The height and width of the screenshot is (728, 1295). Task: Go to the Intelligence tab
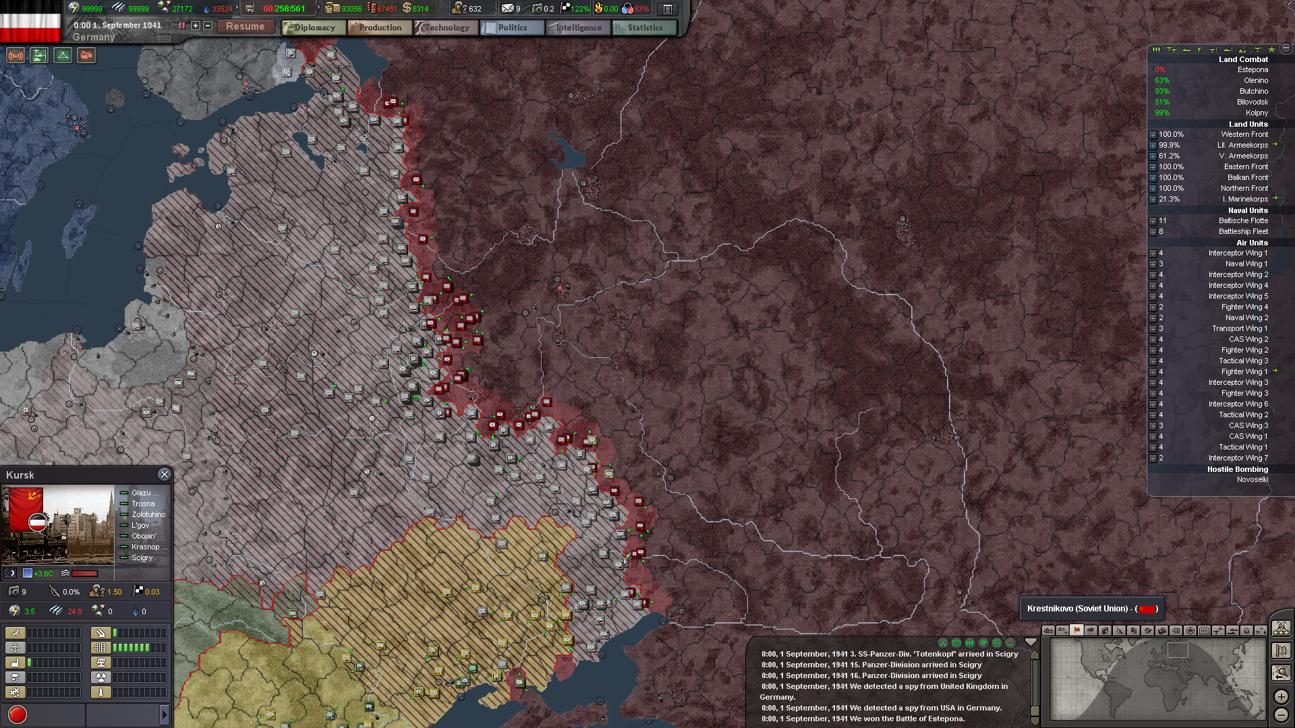tap(578, 28)
